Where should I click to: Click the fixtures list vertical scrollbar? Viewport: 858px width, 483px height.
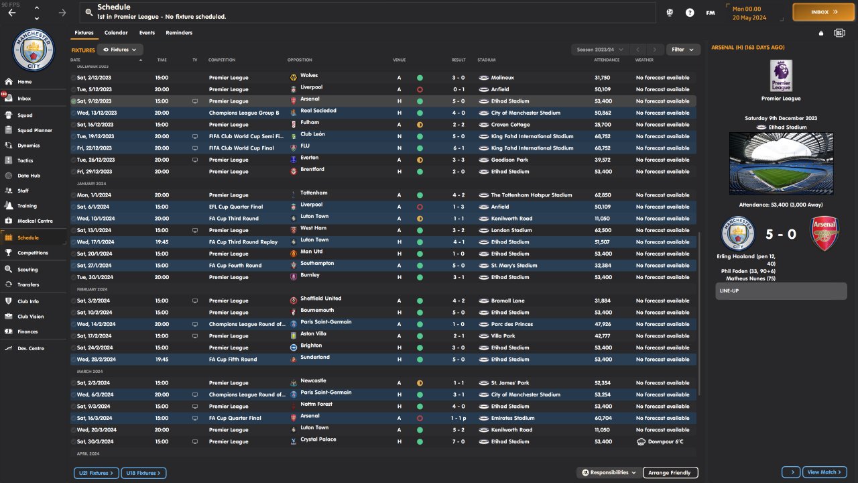coord(698,314)
